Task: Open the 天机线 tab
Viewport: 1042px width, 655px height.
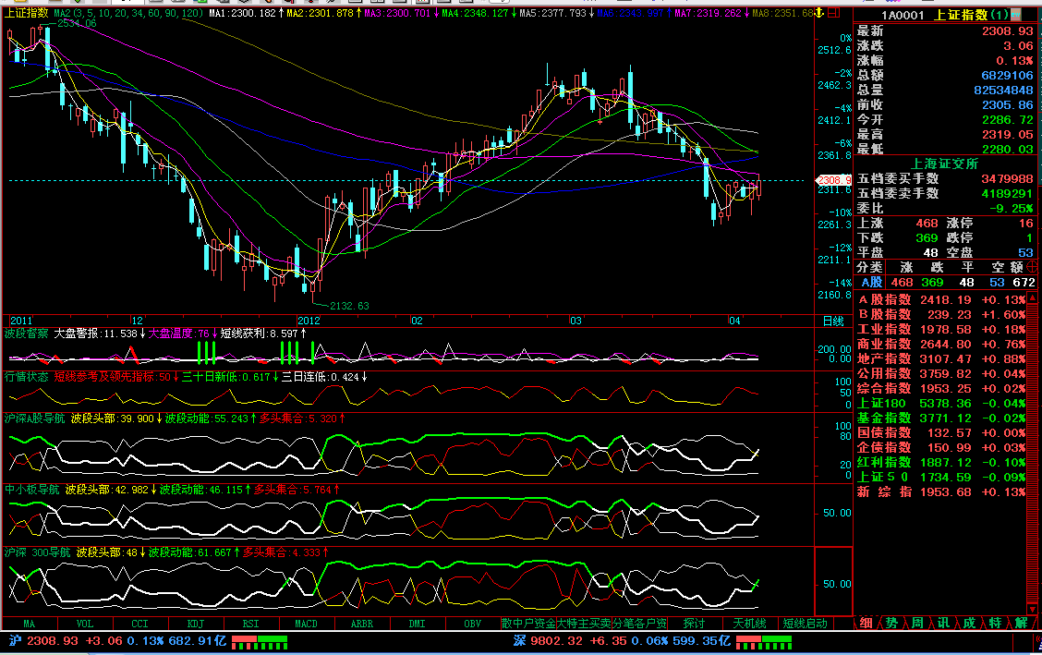Action: point(749,624)
